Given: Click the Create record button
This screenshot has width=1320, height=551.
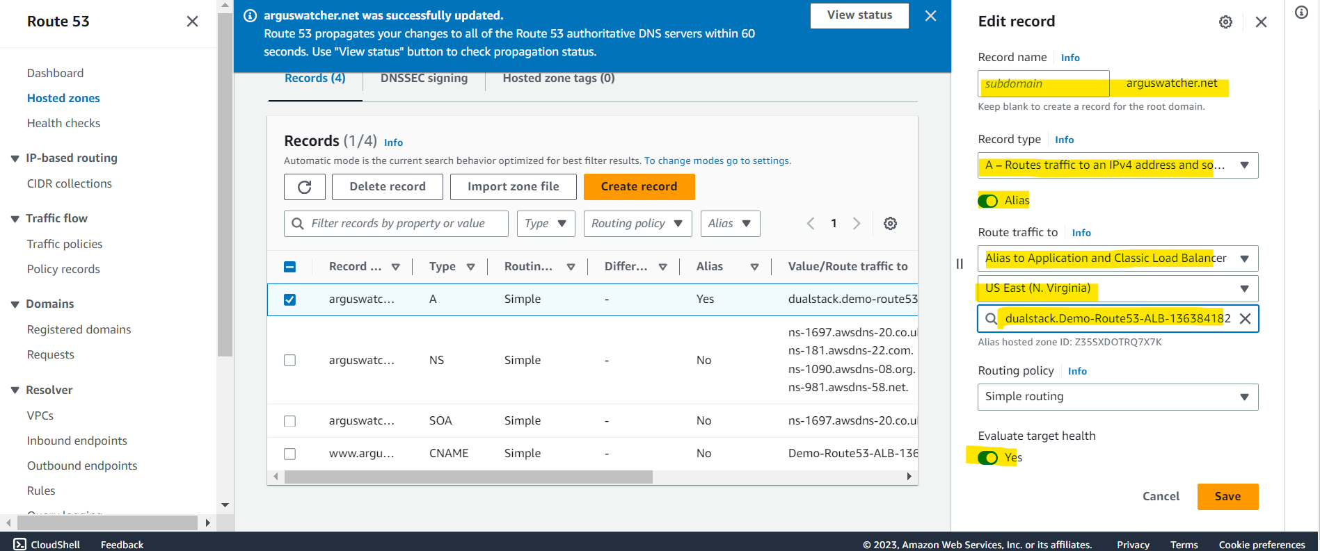Looking at the screenshot, I should [639, 187].
